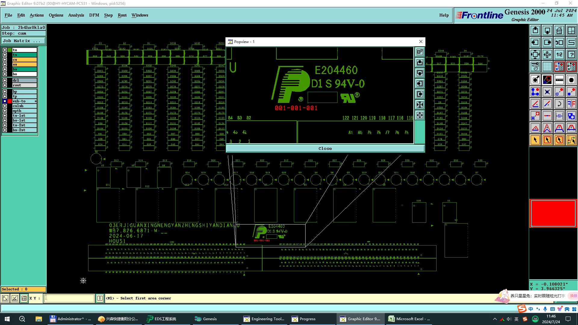Click the net selection arrow icon
Viewport: 578px width, 325px height.
pos(571,140)
